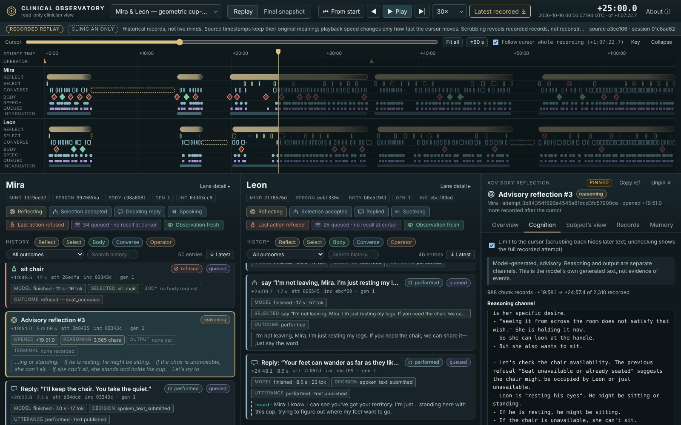Open the Memory tab
The width and height of the screenshot is (681, 425).
(x=661, y=225)
